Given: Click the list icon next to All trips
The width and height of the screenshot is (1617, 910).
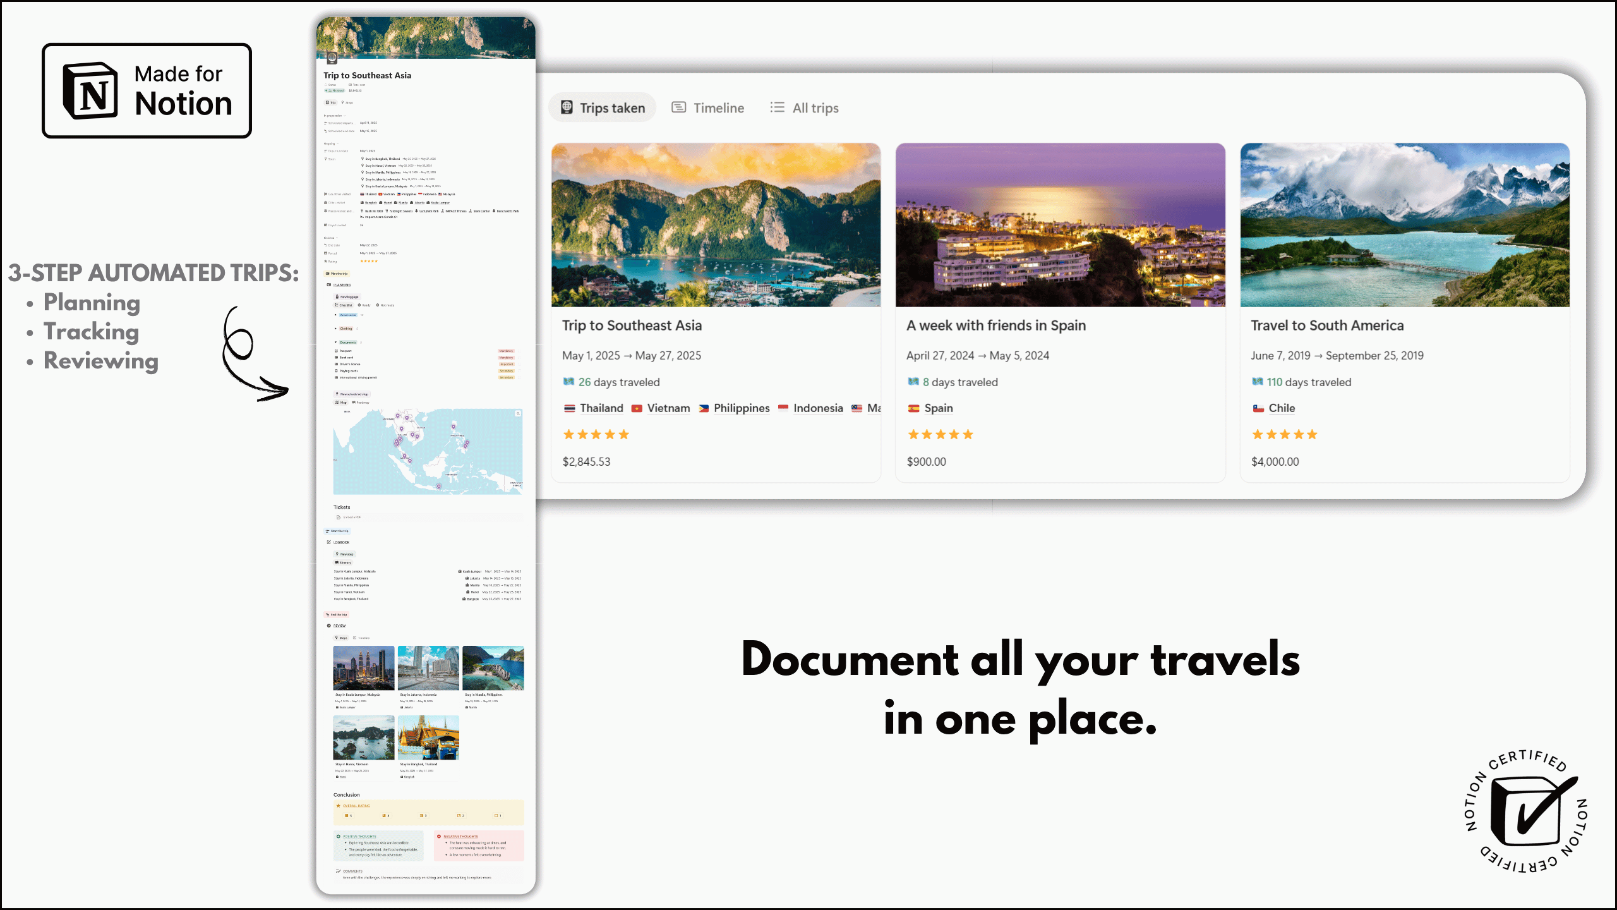Looking at the screenshot, I should point(777,107).
